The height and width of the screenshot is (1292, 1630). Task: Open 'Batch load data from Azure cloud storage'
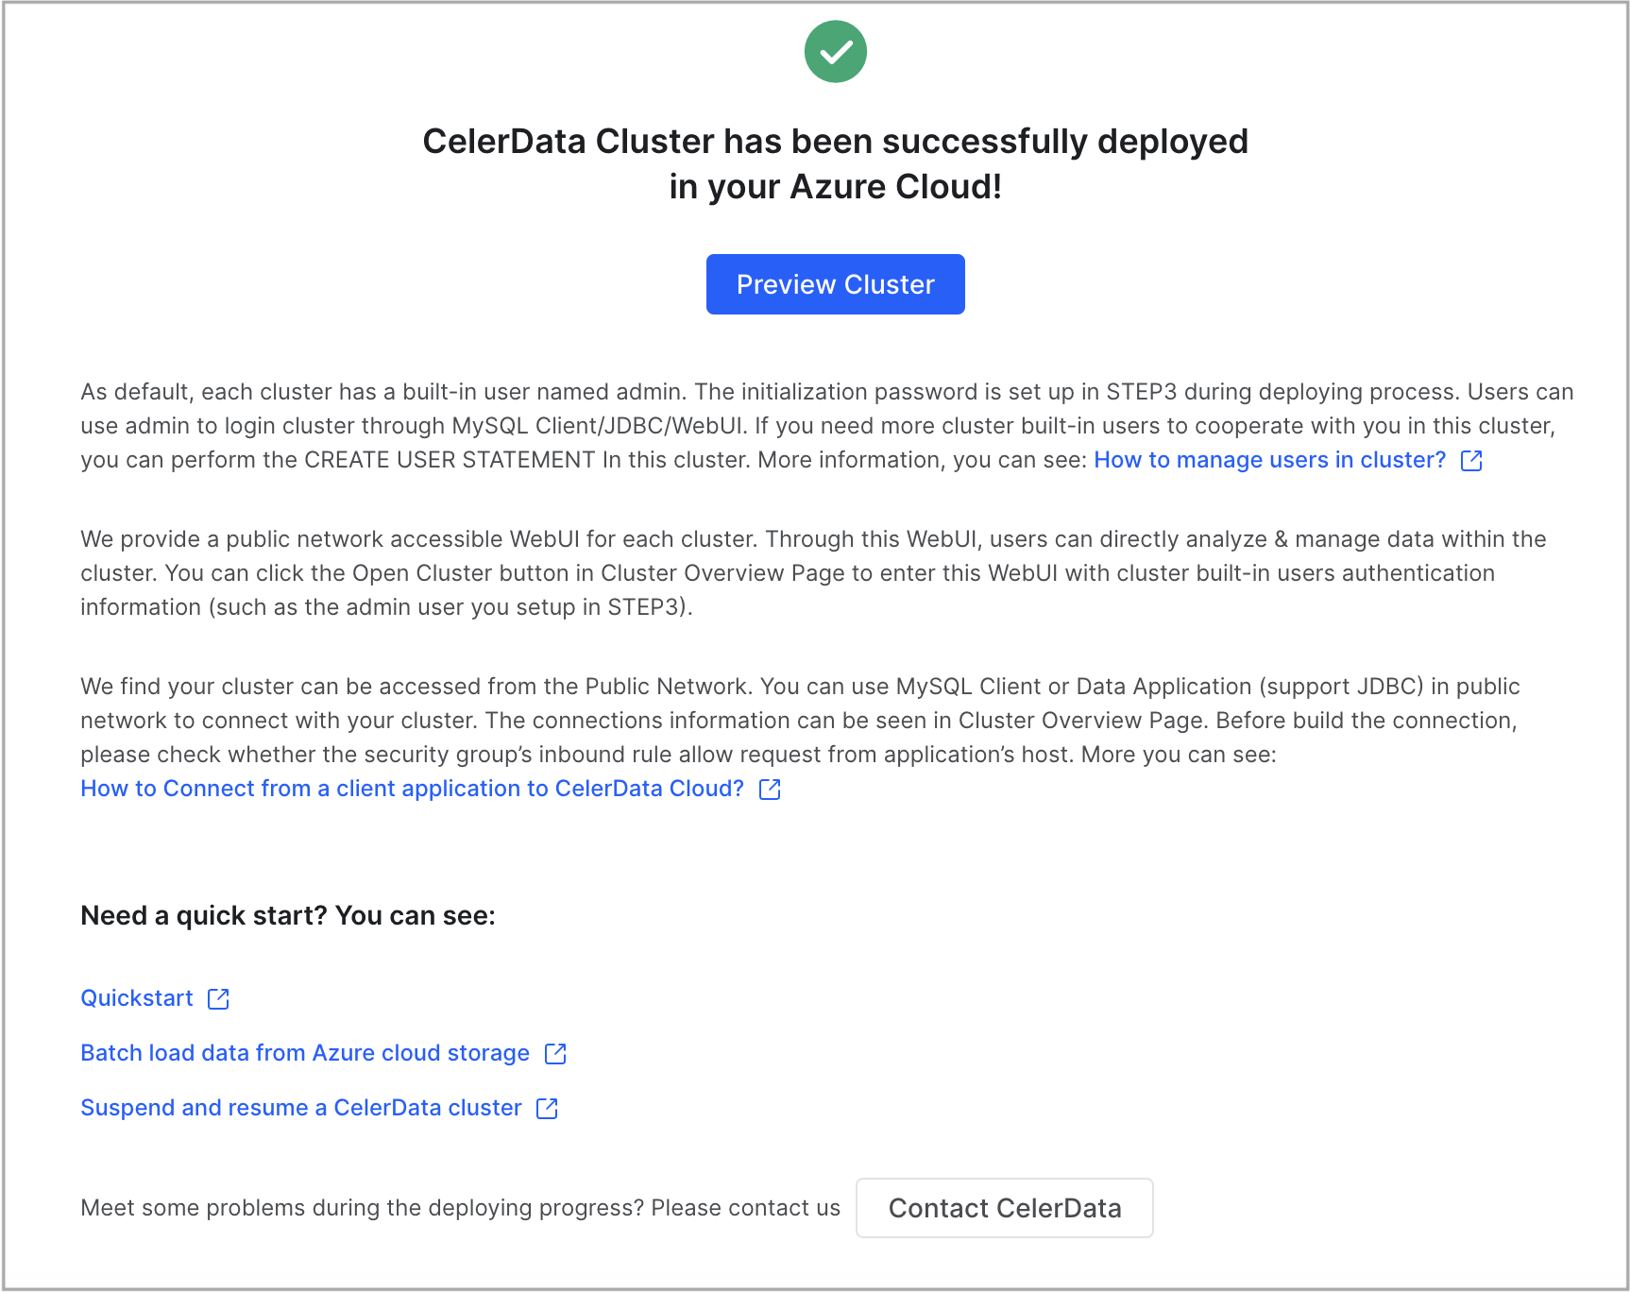click(304, 1053)
